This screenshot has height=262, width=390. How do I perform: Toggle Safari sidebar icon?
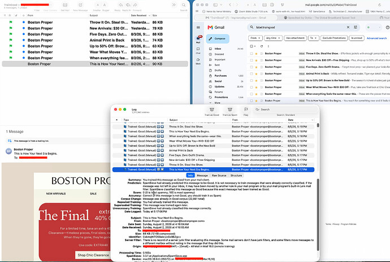(215, 5)
